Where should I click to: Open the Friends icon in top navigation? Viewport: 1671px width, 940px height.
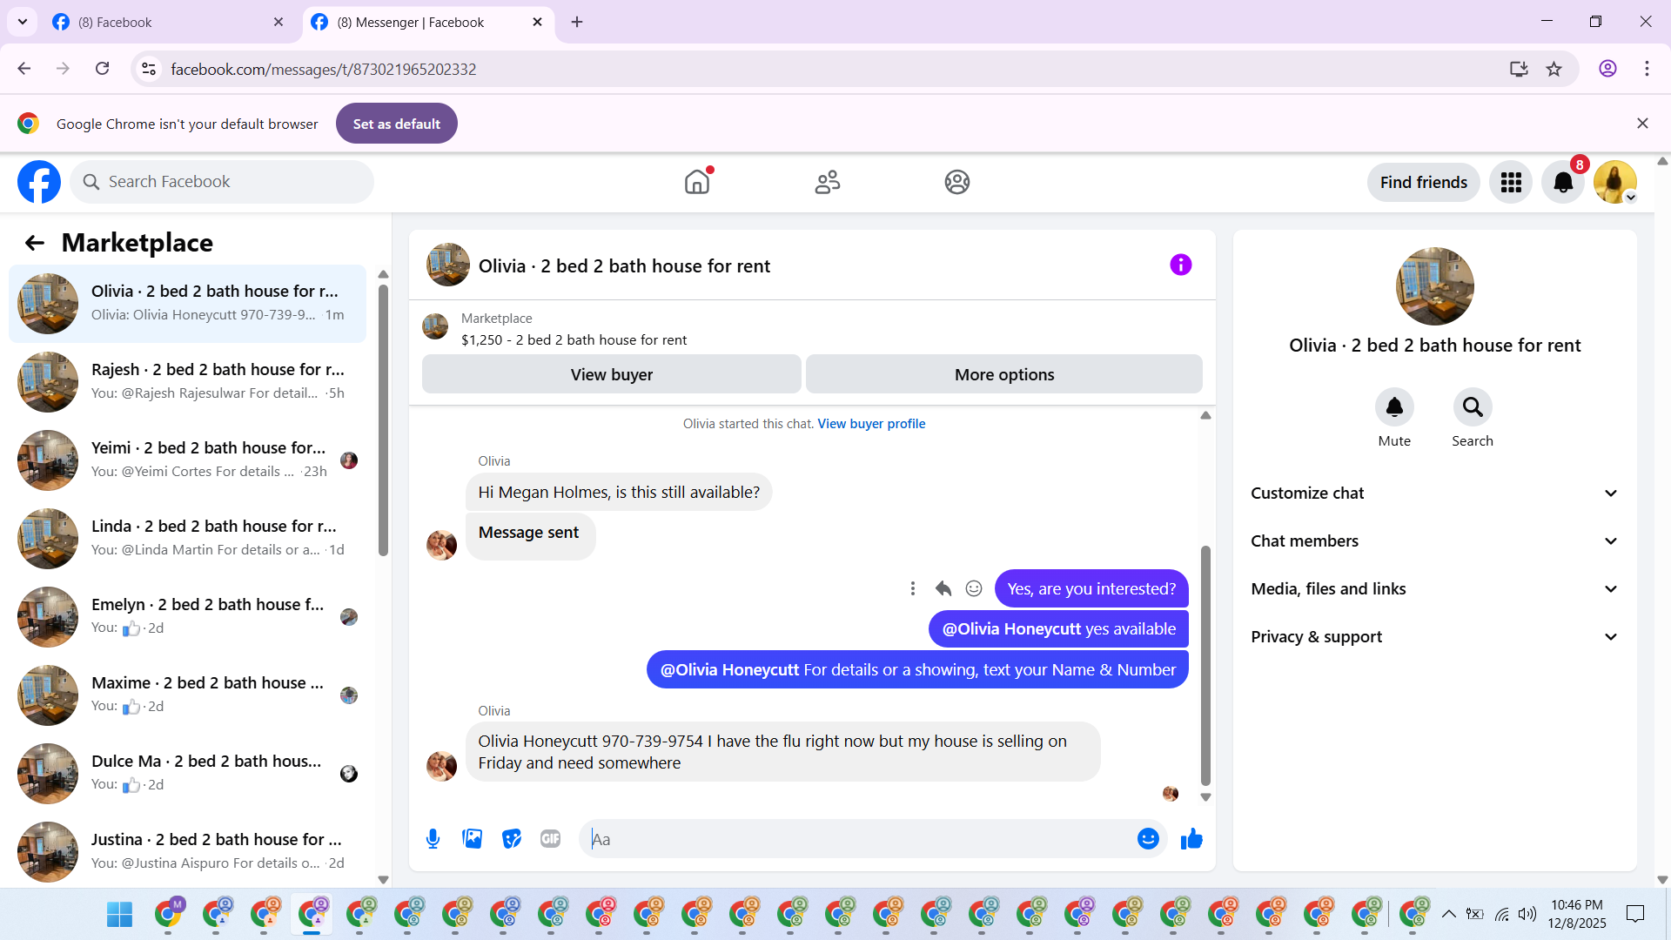click(828, 182)
